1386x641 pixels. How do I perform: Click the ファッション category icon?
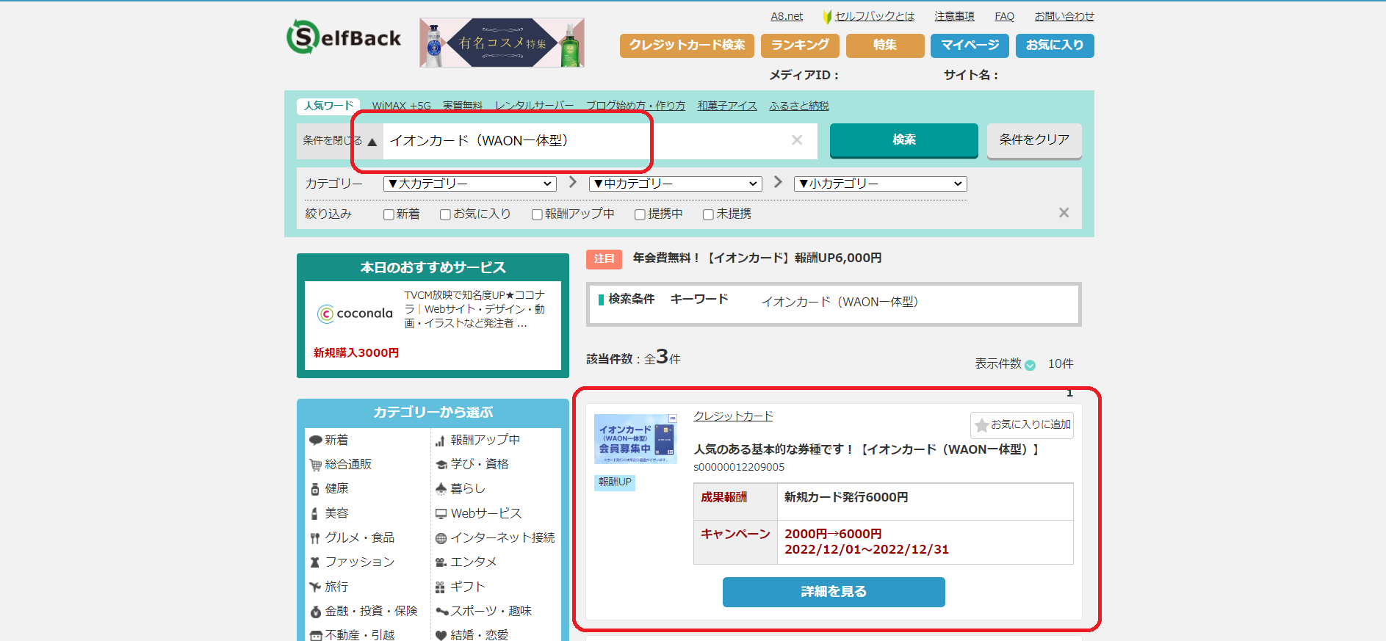[314, 562]
